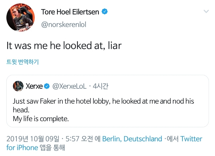Screen dimensions: 215x156
Task: Open quoted tweet text about Faker in the lobby
Action: pos(103,101)
